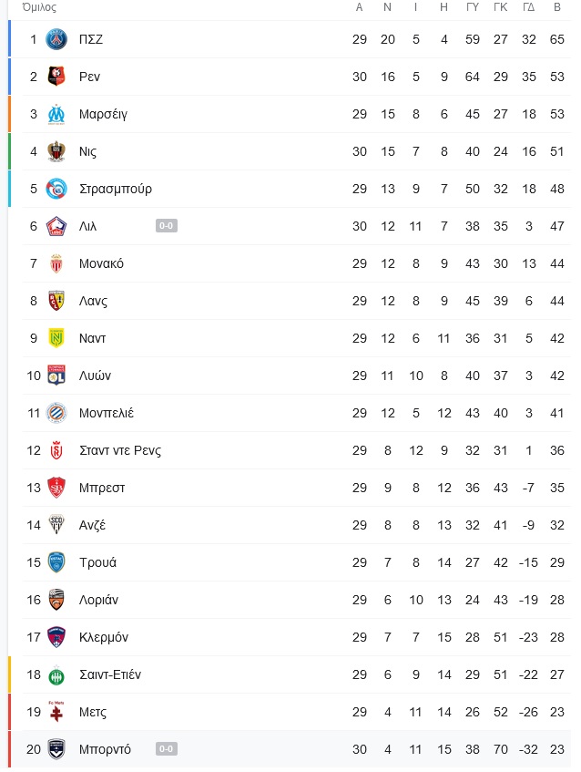Click the Μονακό crest icon
The height and width of the screenshot is (772, 581).
tap(56, 263)
